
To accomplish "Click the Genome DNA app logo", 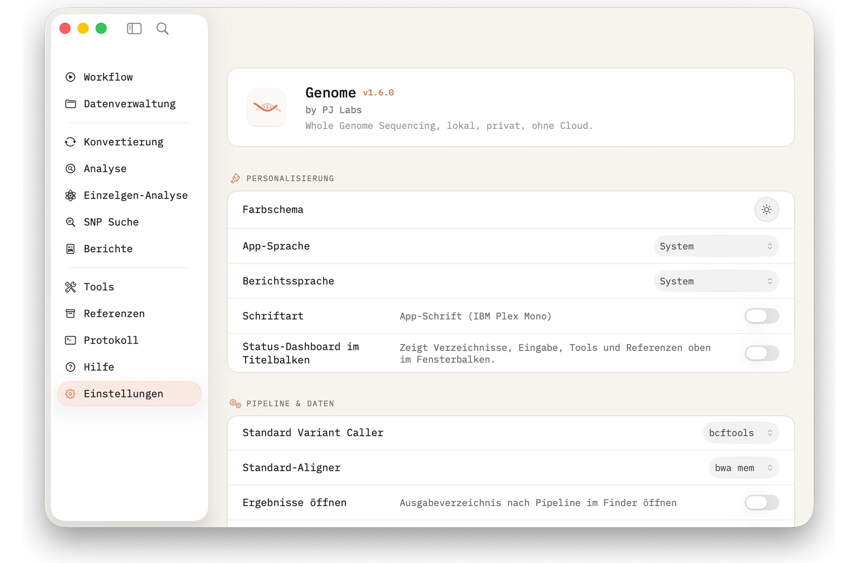I will click(266, 107).
